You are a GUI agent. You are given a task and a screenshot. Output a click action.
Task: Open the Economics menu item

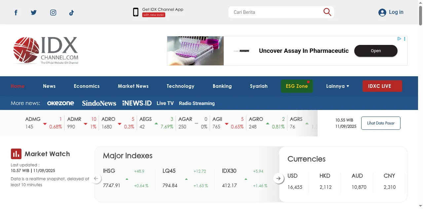click(x=87, y=86)
